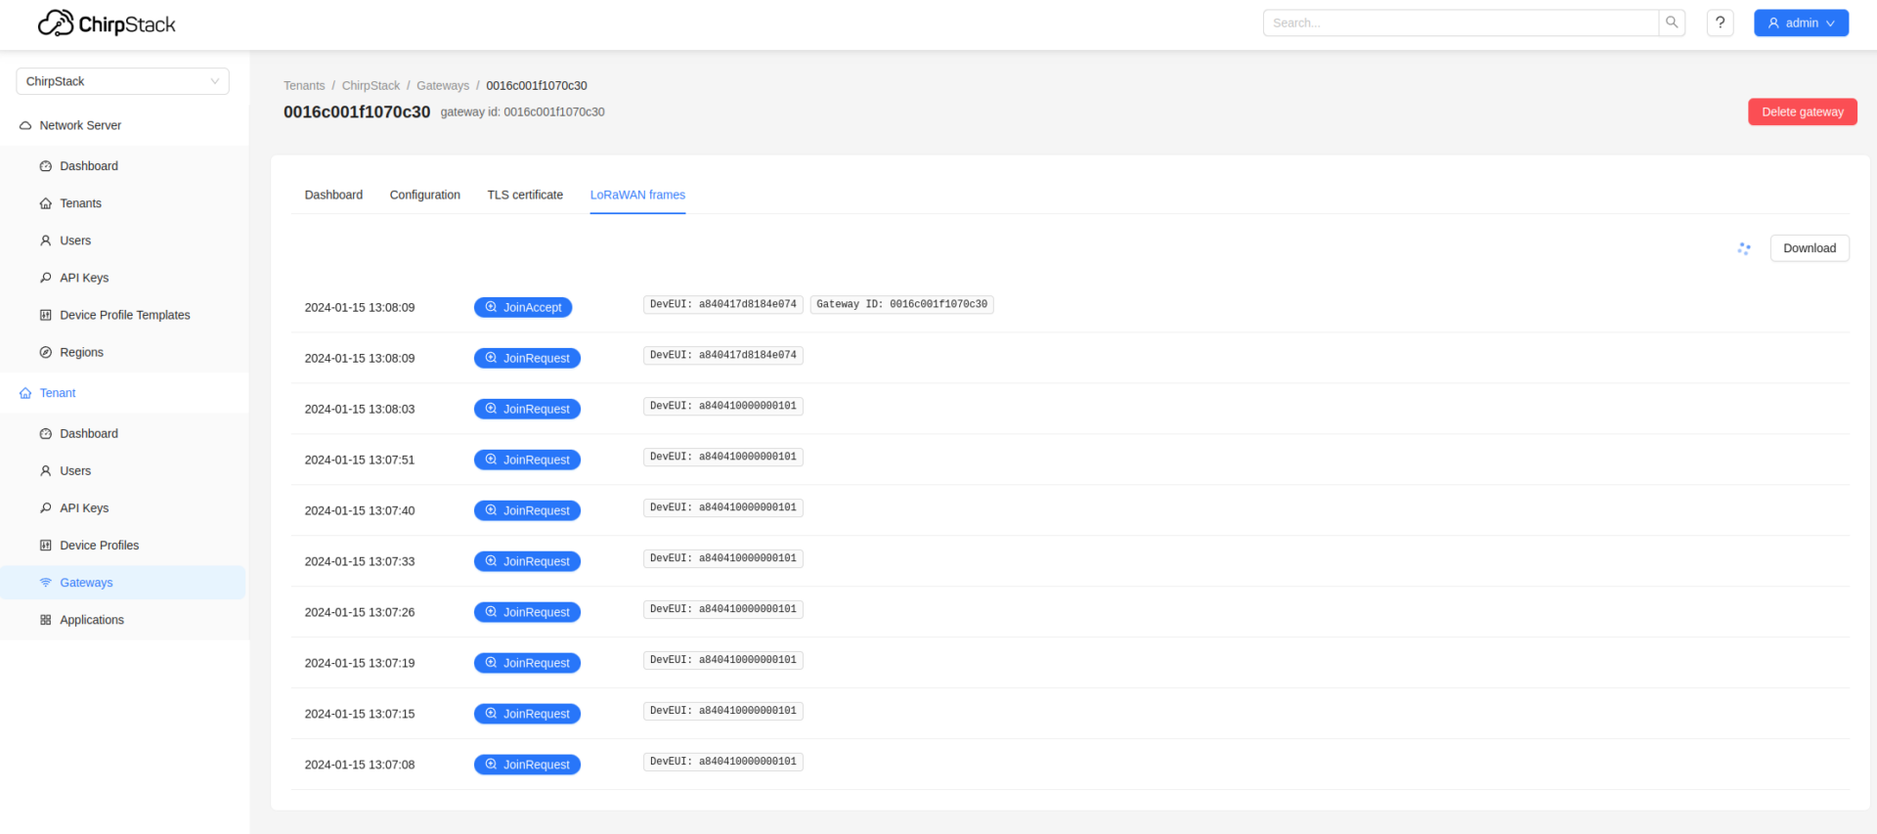Click the Applications grid icon in sidebar

(46, 620)
